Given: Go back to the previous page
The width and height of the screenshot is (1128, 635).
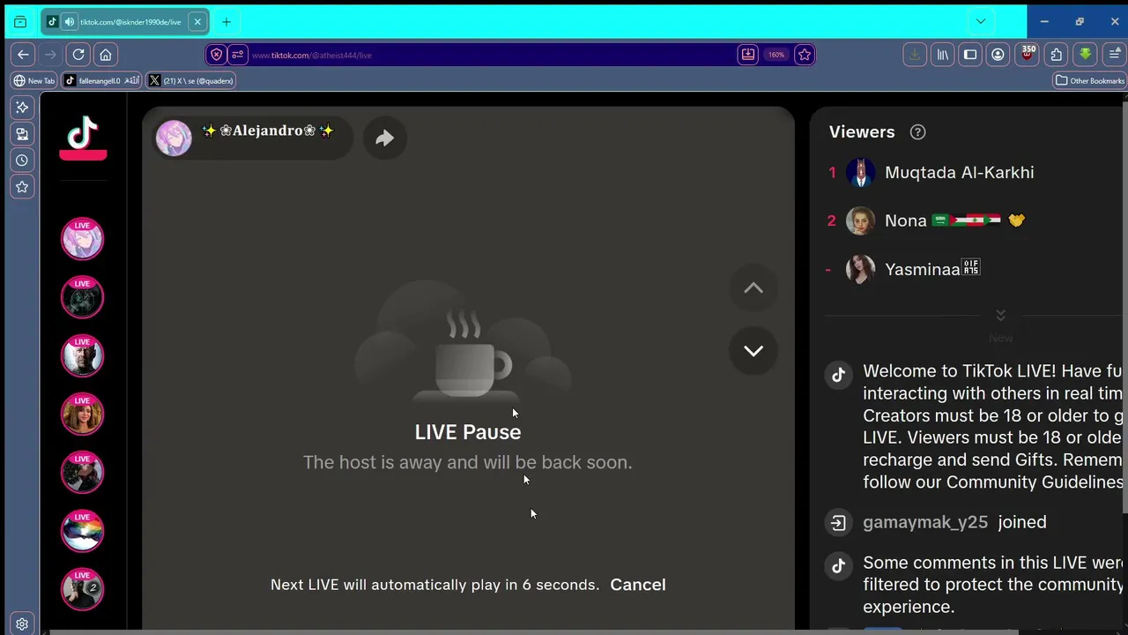Looking at the screenshot, I should tap(24, 55).
